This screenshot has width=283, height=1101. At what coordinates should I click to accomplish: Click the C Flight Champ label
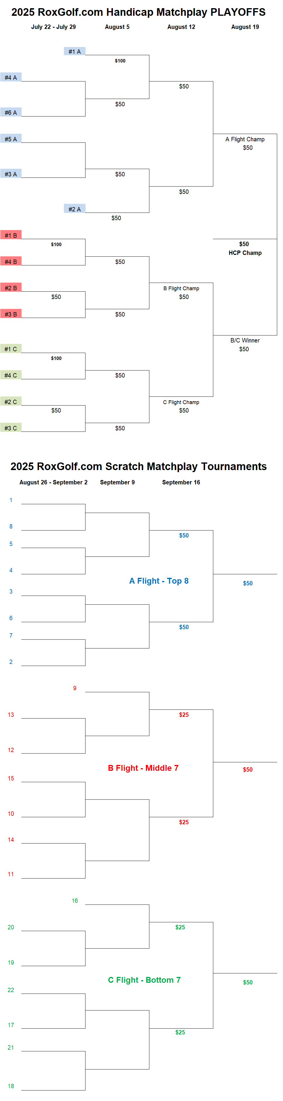[x=181, y=402]
